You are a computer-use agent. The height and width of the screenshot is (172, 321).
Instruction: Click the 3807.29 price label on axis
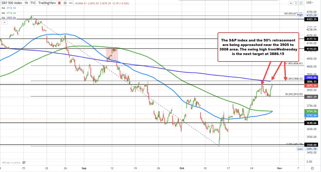click(312, 97)
